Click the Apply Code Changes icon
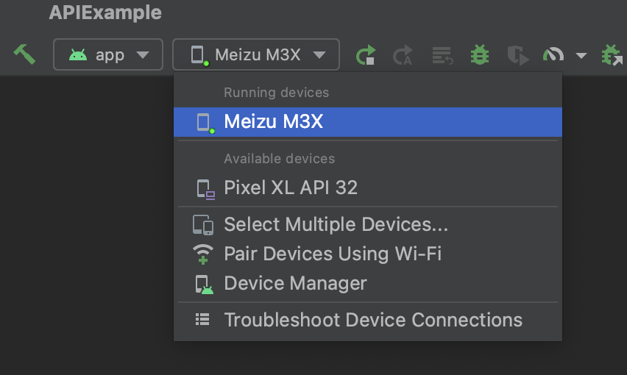The height and width of the screenshot is (375, 627). pos(442,55)
